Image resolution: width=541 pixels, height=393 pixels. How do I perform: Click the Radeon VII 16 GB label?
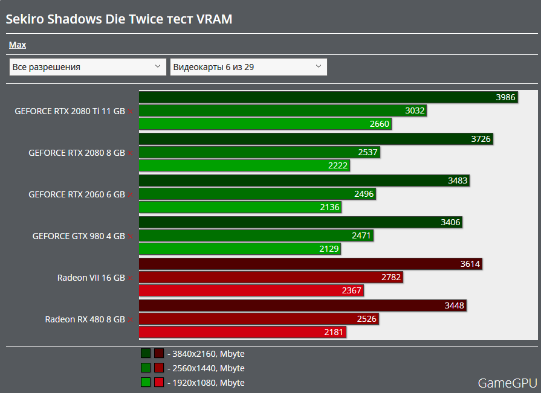pos(91,278)
